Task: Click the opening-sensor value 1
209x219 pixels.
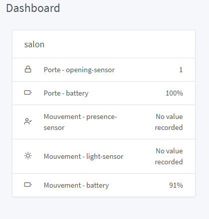Action: (x=181, y=70)
